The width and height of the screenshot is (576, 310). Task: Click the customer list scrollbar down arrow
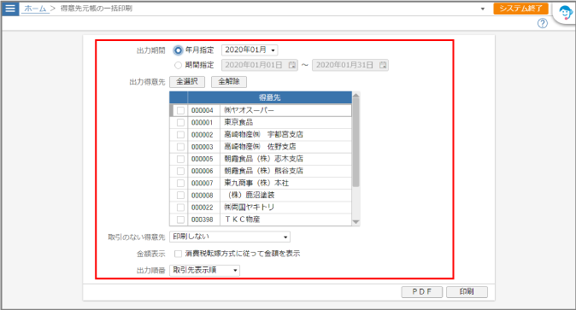356,222
